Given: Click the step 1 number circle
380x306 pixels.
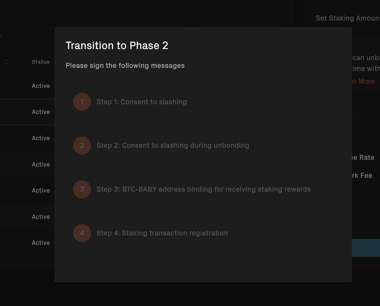Looking at the screenshot, I should [82, 102].
